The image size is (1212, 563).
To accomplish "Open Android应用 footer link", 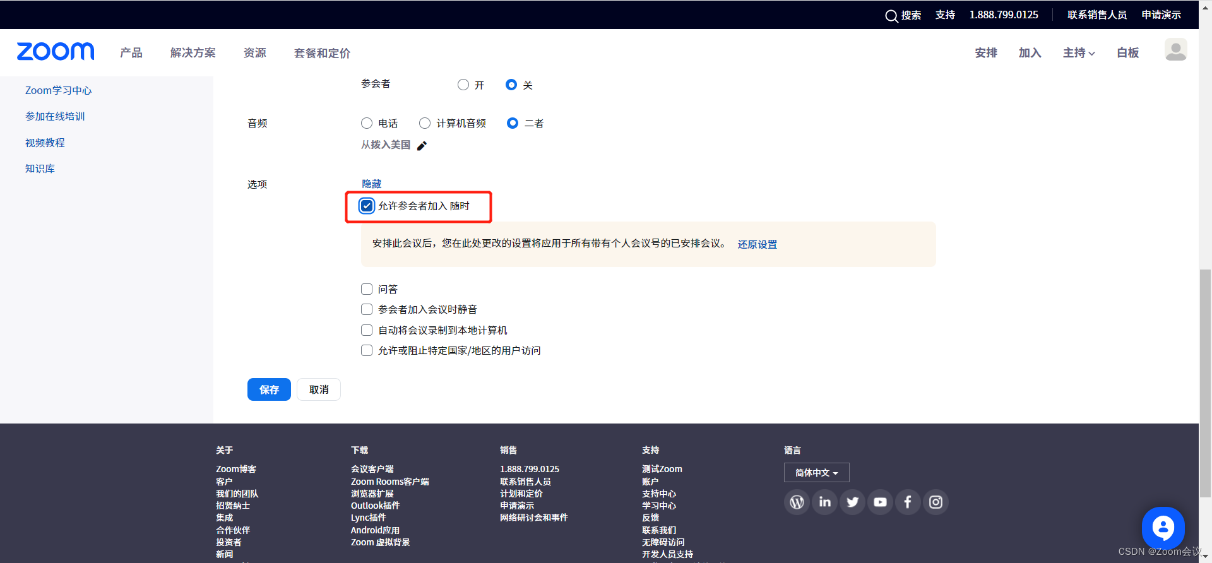I will click(x=375, y=530).
